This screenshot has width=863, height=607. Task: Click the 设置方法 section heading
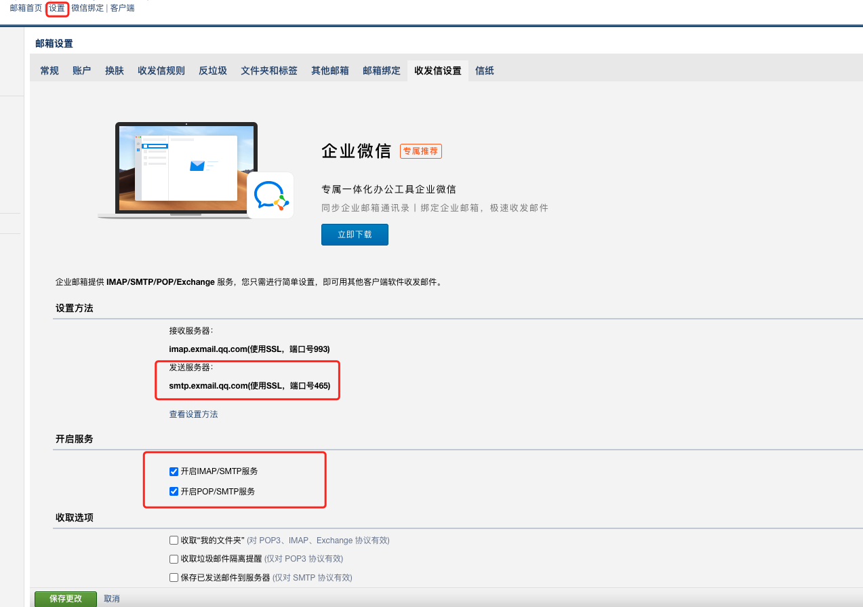coord(75,309)
